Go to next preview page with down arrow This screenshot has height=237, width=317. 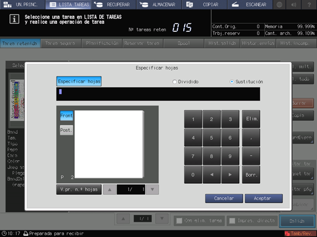(x=152, y=189)
